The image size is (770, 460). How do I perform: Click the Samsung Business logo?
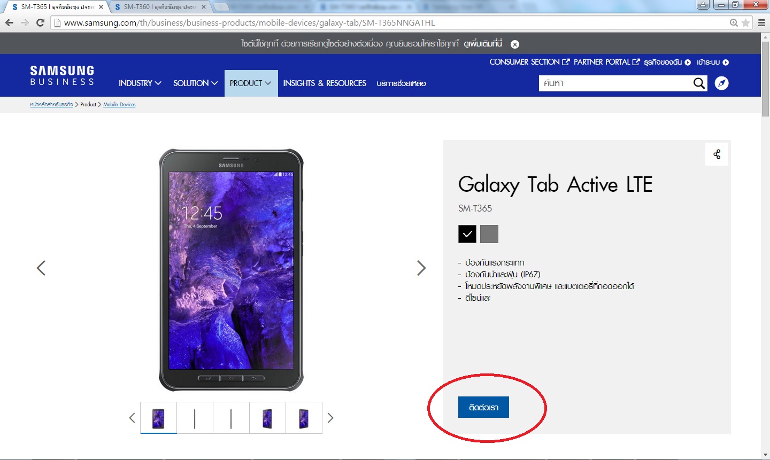(62, 75)
